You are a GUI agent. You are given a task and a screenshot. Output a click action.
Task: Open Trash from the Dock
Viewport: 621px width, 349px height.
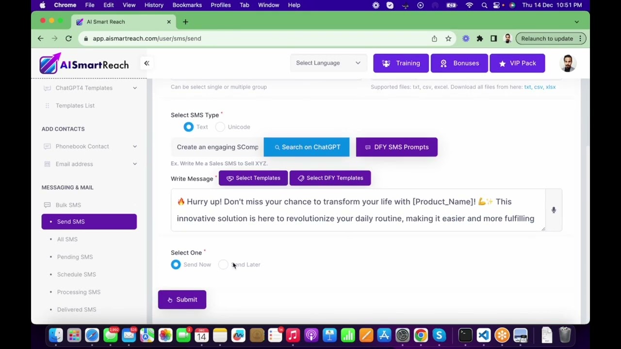565,335
